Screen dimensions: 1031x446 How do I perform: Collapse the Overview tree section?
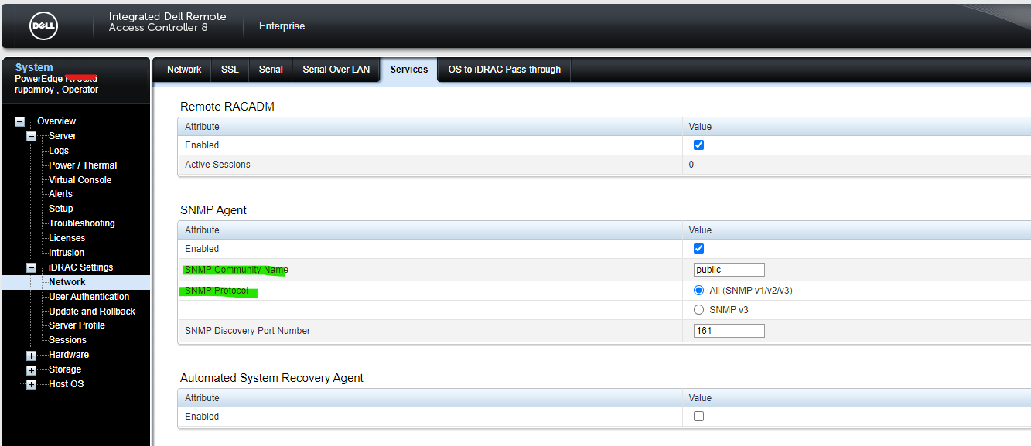(x=19, y=121)
